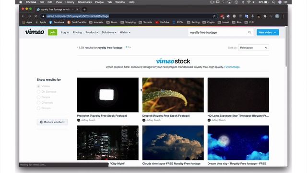Open the Star Timelapse video thumbnail
This screenshot has height=173, width=307.
pyautogui.click(x=238, y=95)
